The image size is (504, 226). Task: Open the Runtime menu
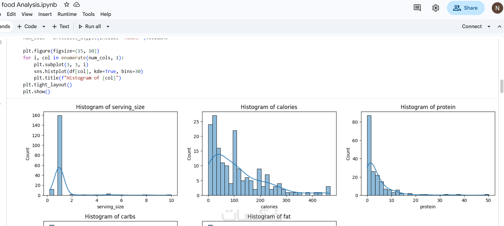point(67,14)
